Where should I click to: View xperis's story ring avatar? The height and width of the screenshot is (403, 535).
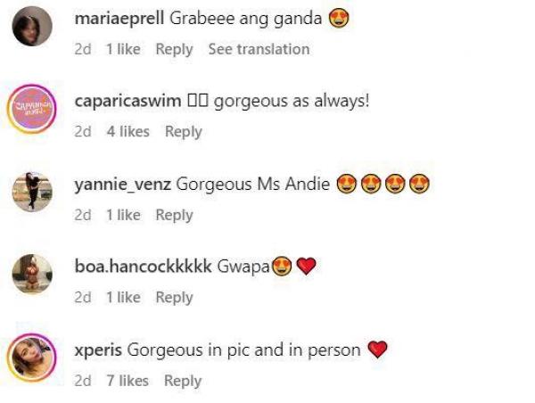click(x=32, y=358)
